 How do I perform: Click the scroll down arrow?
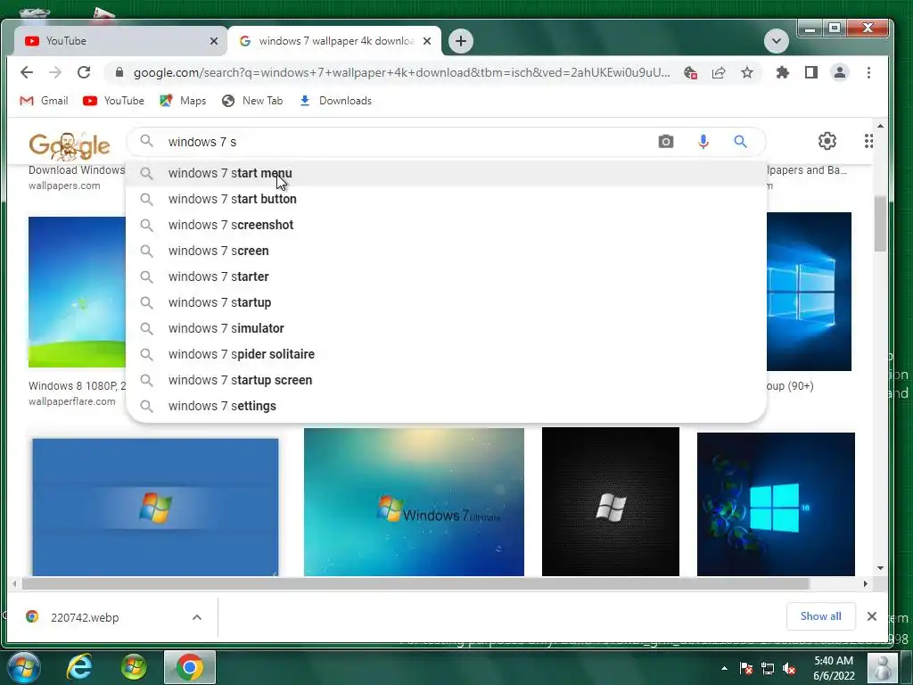880,568
